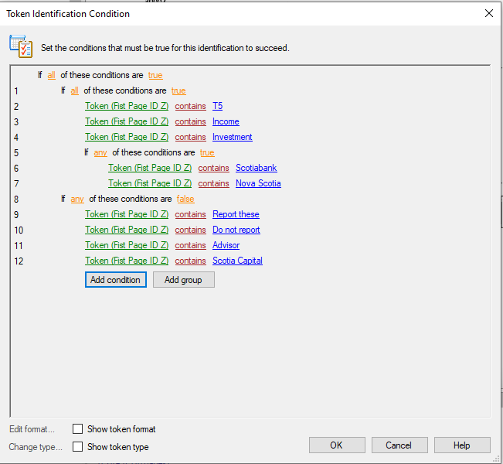Click the Add condition button

coord(116,280)
